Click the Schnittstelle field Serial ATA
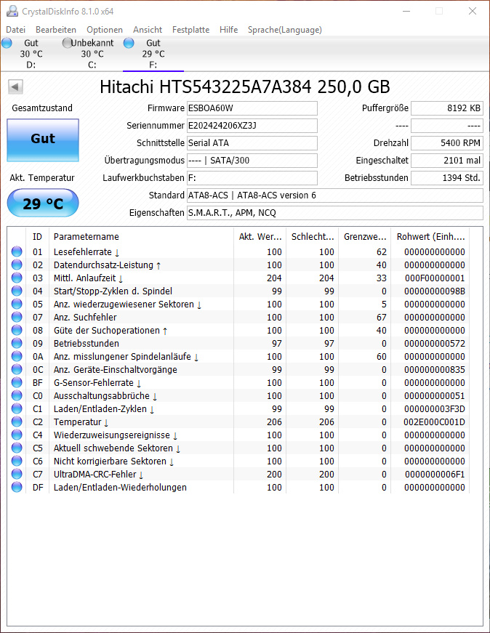The width and height of the screenshot is (490, 633). coord(252,143)
